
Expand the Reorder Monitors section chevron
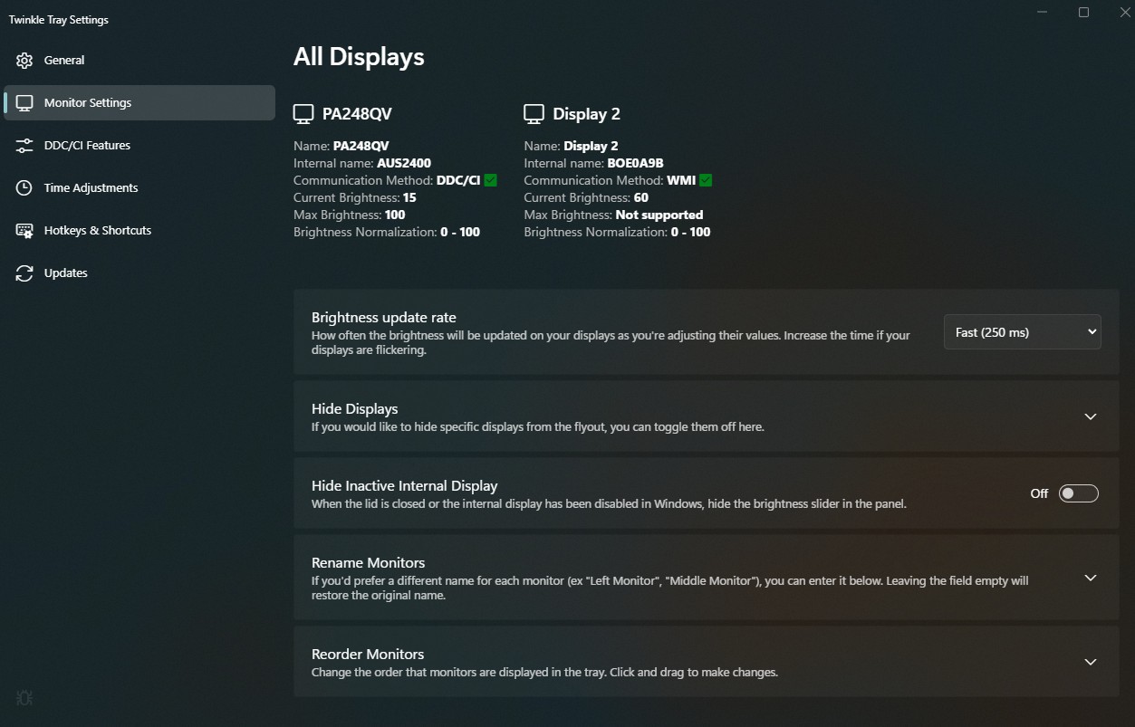click(1091, 662)
